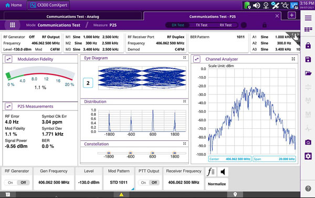315x198 pixels.
Task: Open the folder icon in sidebar
Action: pyautogui.click(x=308, y=73)
